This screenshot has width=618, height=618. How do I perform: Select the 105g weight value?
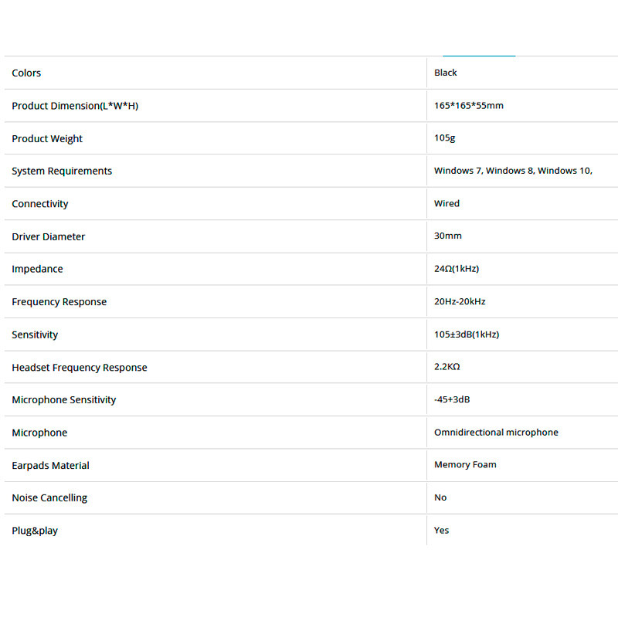pyautogui.click(x=444, y=138)
